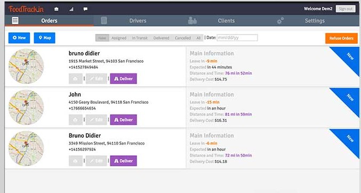Click Sign out button
The width and height of the screenshot is (361, 193).
tap(346, 9)
